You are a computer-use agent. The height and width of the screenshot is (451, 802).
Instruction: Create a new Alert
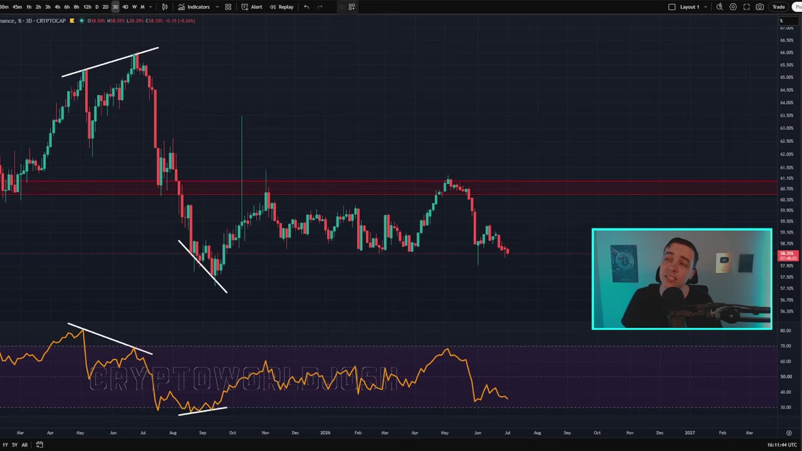tap(252, 7)
